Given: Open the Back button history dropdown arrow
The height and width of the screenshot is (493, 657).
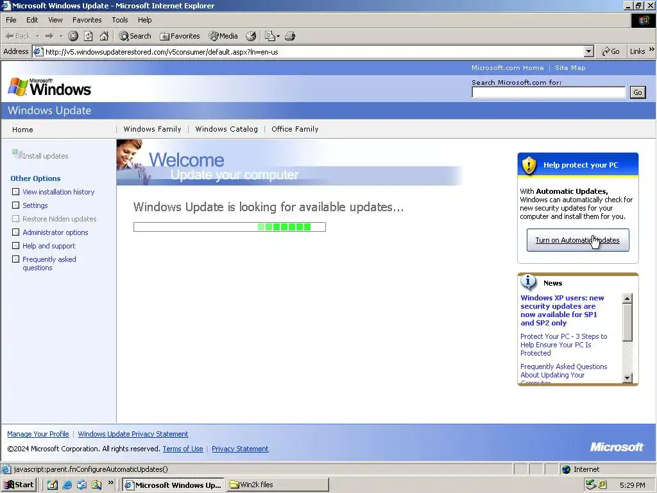Looking at the screenshot, I should [37, 36].
